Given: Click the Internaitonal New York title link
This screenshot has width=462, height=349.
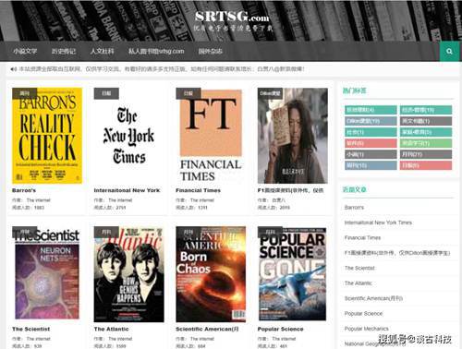Looking at the screenshot, I should (x=127, y=190).
